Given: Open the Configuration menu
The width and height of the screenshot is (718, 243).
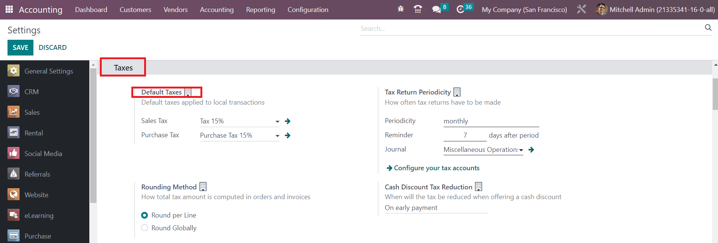Looking at the screenshot, I should tap(308, 10).
